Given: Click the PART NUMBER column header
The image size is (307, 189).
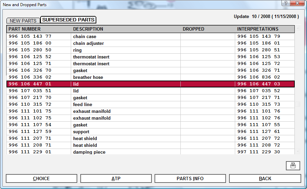Looking at the screenshot, I should tap(25, 29).
